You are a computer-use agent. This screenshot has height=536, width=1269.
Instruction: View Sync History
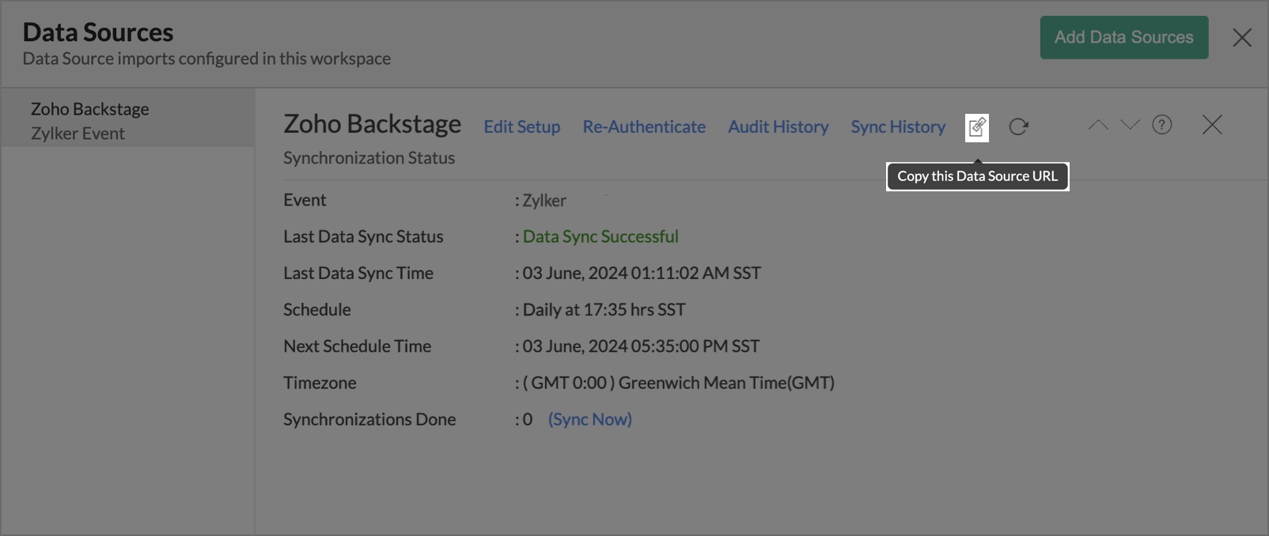point(898,126)
